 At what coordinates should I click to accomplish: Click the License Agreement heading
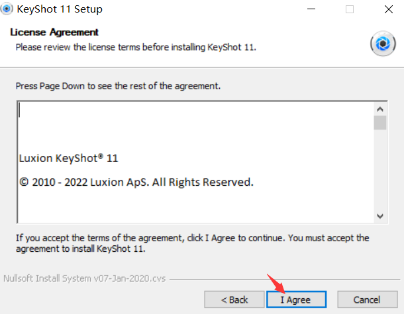(54, 32)
